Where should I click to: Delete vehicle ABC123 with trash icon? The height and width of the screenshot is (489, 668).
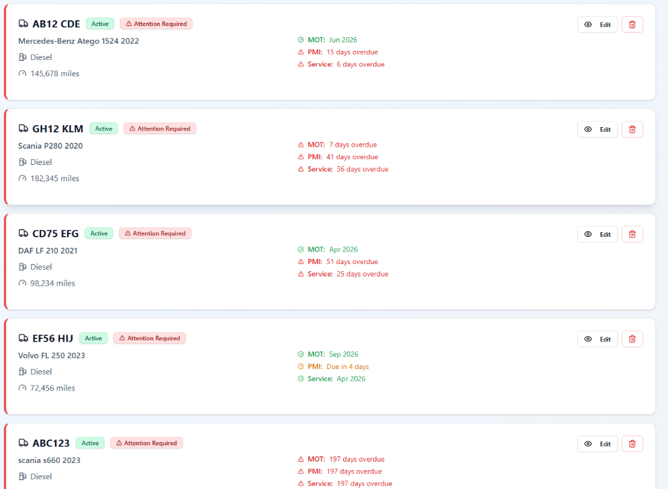tap(632, 443)
